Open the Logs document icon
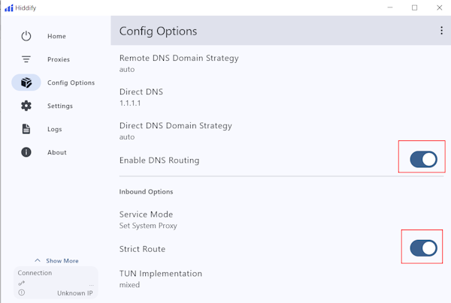Image resolution: width=451 pixels, height=303 pixels. [26, 129]
